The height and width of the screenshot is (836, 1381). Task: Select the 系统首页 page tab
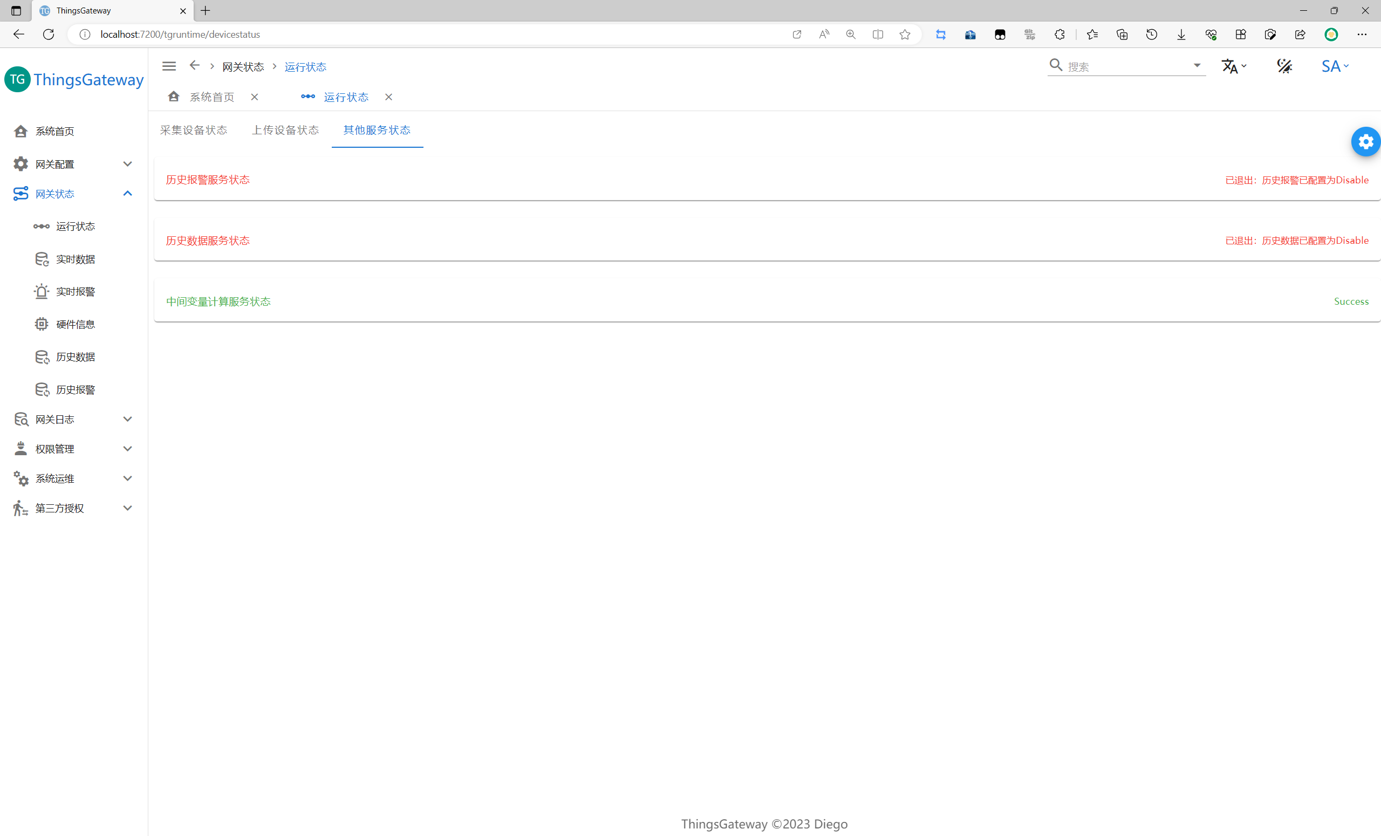click(x=211, y=97)
